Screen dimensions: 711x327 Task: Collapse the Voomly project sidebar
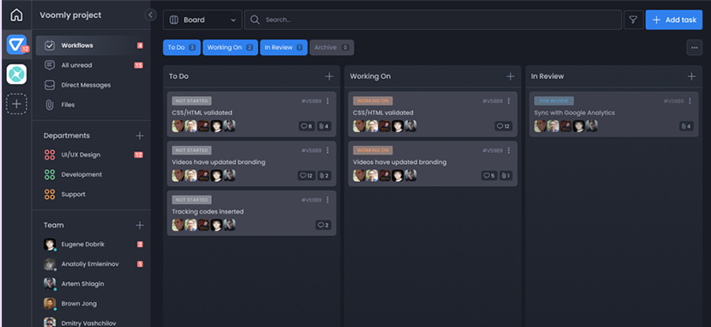(150, 15)
